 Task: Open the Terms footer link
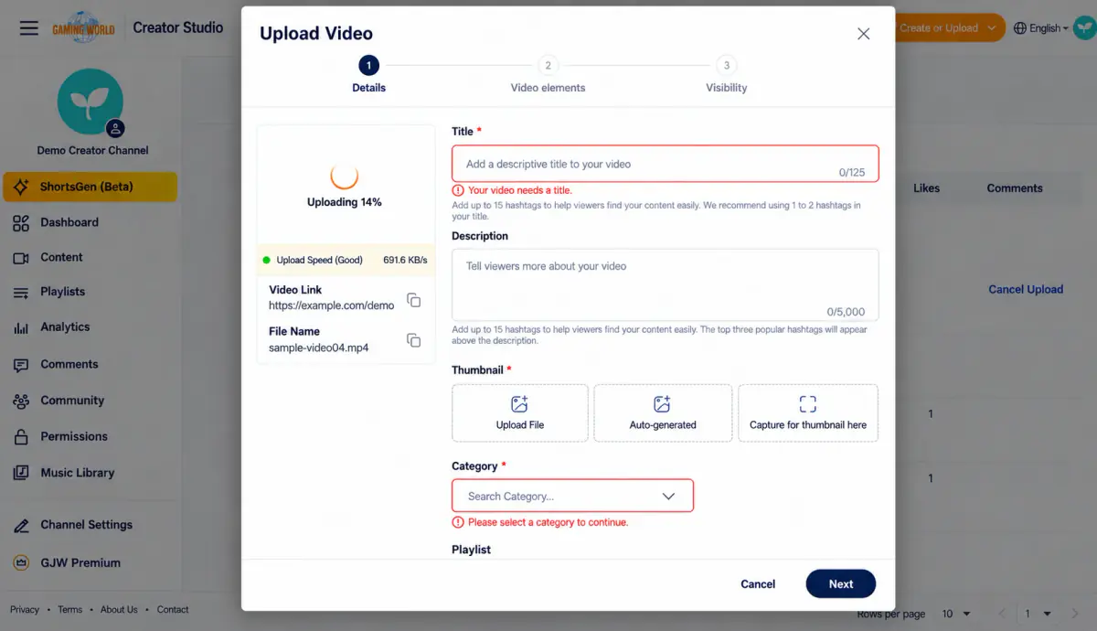[x=69, y=609]
